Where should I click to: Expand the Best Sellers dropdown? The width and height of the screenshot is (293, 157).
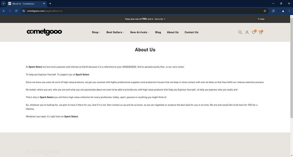click(115, 32)
